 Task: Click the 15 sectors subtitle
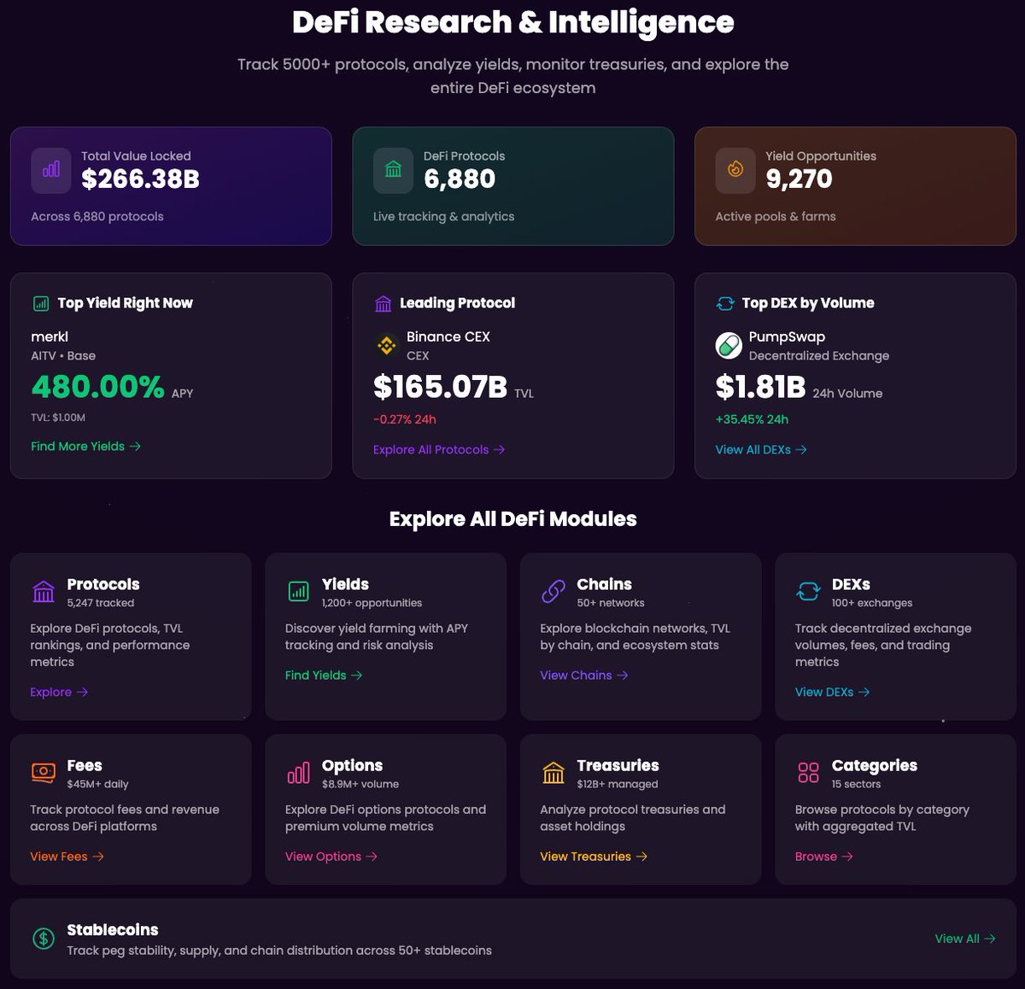tap(856, 784)
